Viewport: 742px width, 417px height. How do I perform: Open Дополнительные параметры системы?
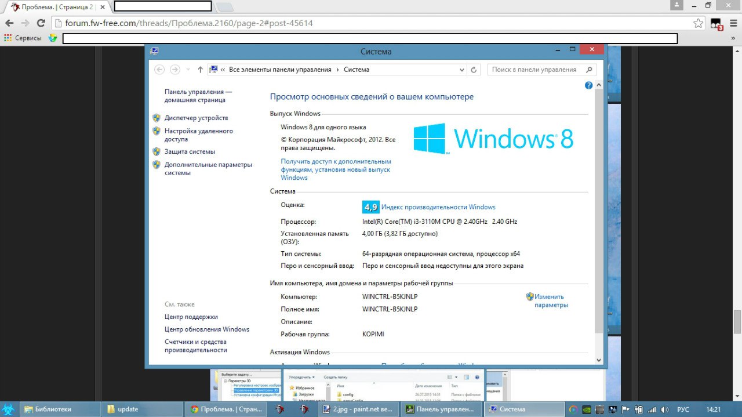208,169
